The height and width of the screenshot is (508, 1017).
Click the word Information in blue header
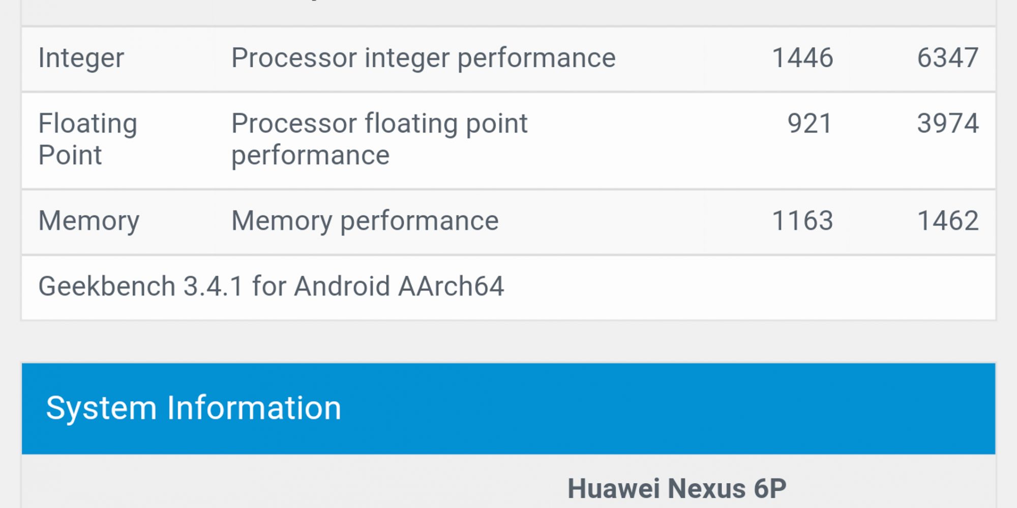coord(254,408)
